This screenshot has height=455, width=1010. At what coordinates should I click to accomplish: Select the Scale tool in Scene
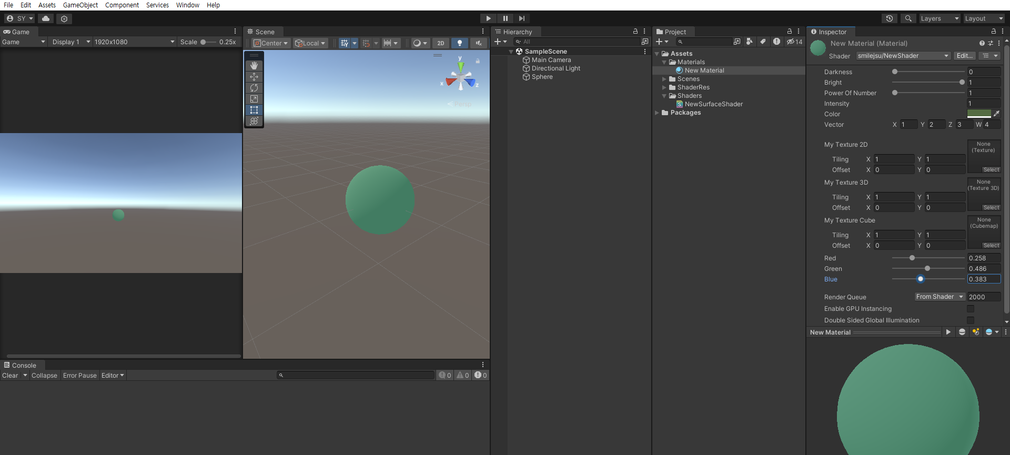tap(254, 99)
